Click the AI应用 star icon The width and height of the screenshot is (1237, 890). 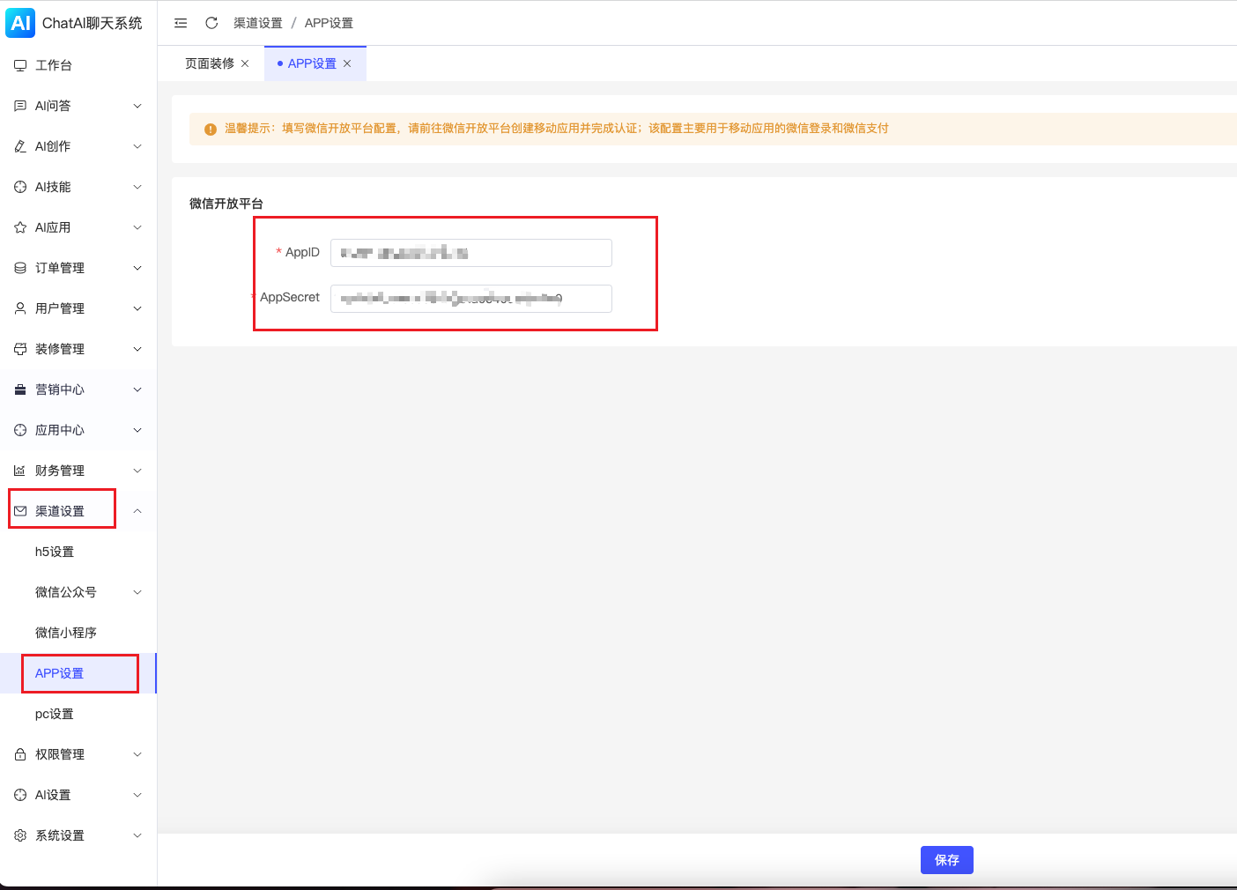[x=20, y=227]
